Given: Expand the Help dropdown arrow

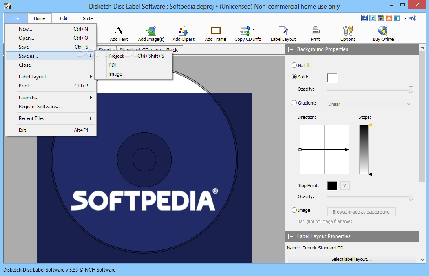Looking at the screenshot, I should (420, 18).
